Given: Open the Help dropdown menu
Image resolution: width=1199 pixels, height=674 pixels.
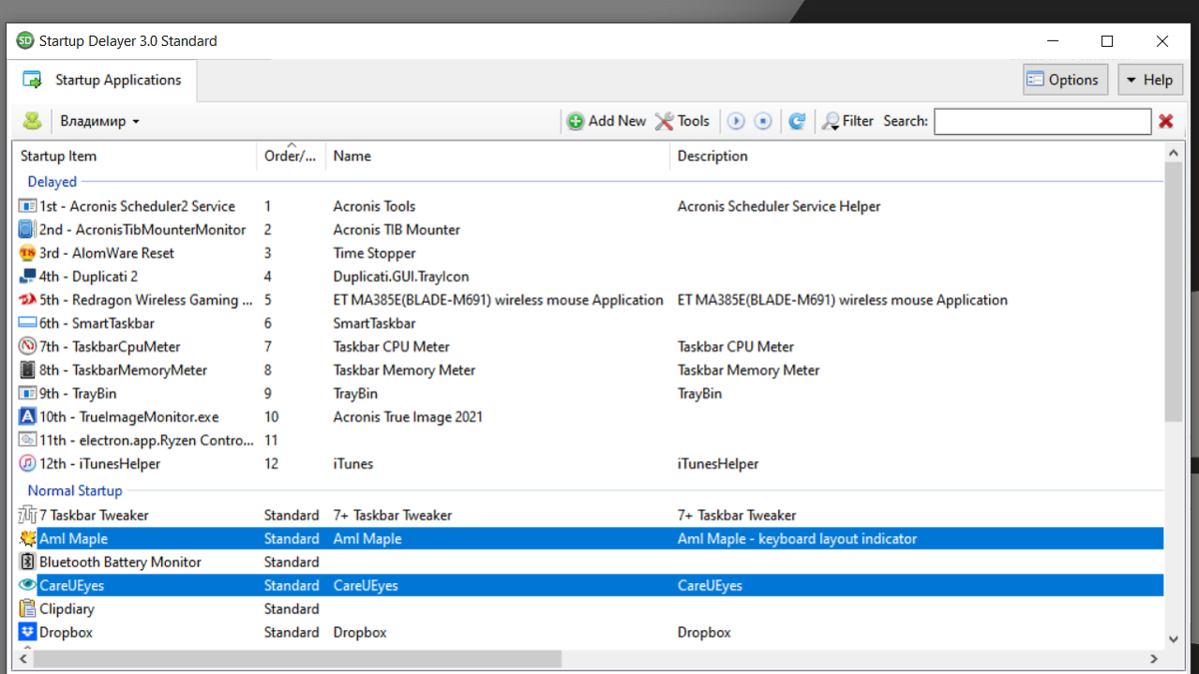Looking at the screenshot, I should (1149, 80).
